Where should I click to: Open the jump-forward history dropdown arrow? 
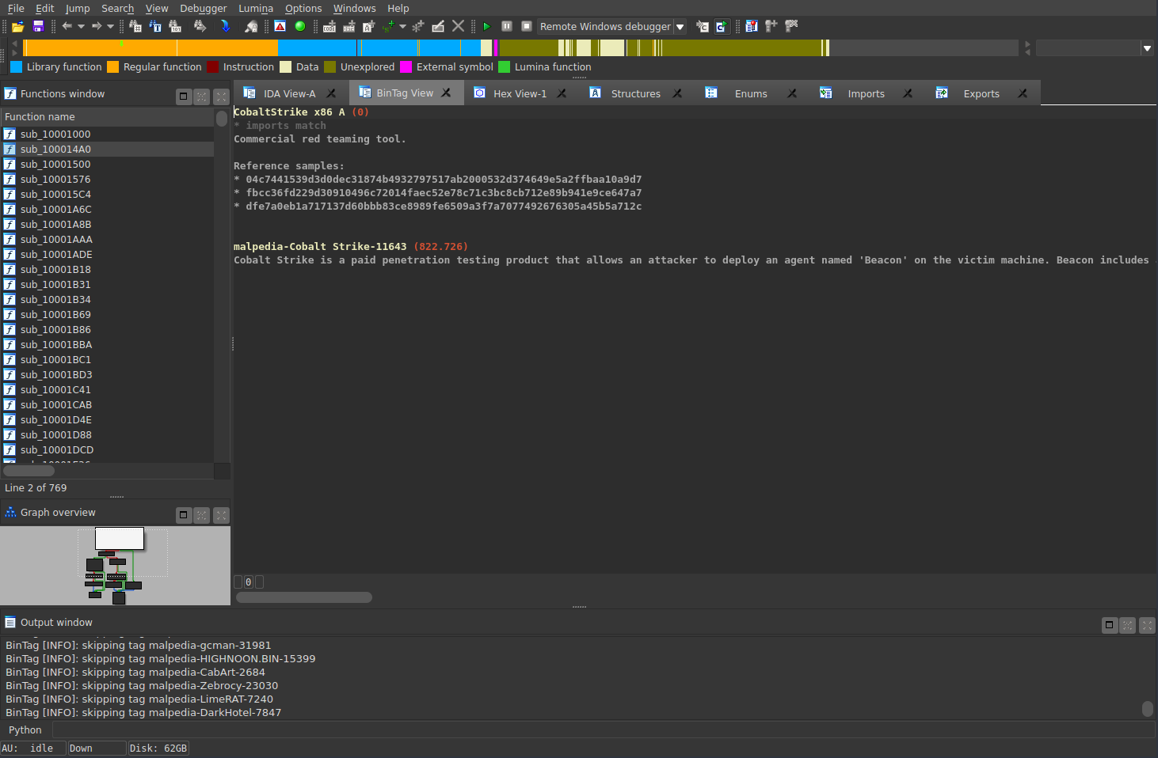[110, 26]
